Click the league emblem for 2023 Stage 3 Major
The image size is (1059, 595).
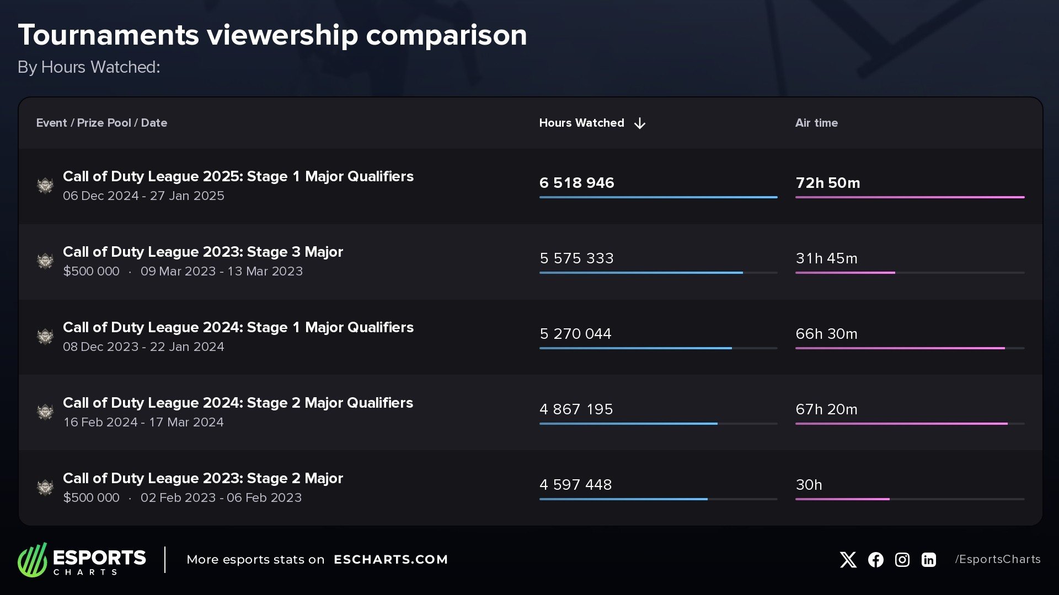tap(45, 261)
